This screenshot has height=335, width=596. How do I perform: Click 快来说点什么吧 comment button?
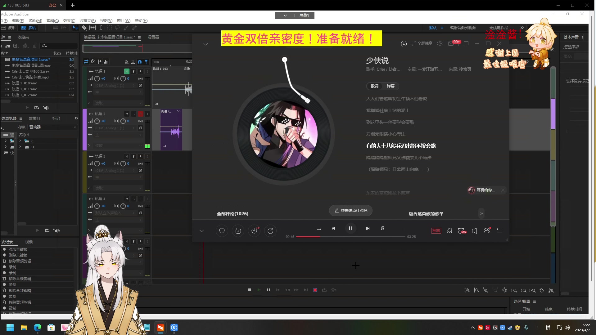pos(350,211)
